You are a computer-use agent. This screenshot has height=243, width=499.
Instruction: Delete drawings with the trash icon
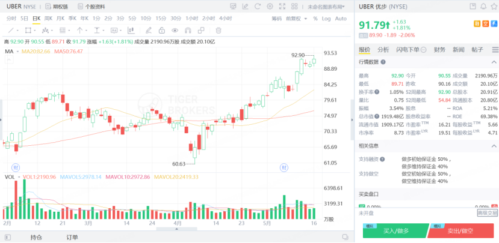tap(219, 31)
